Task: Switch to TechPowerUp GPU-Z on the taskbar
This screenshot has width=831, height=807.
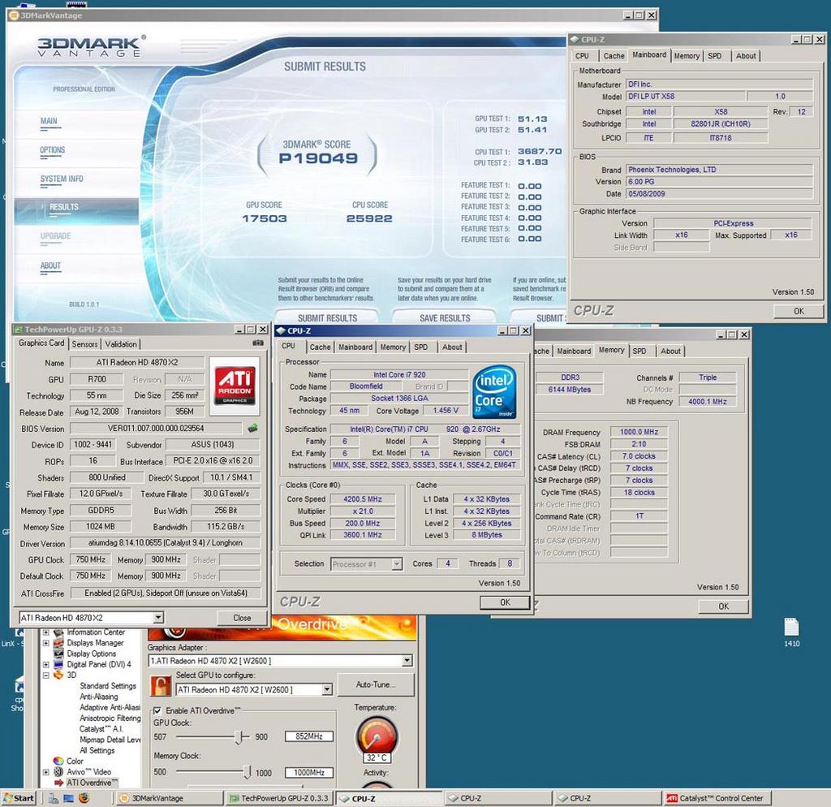Action: coord(279,798)
